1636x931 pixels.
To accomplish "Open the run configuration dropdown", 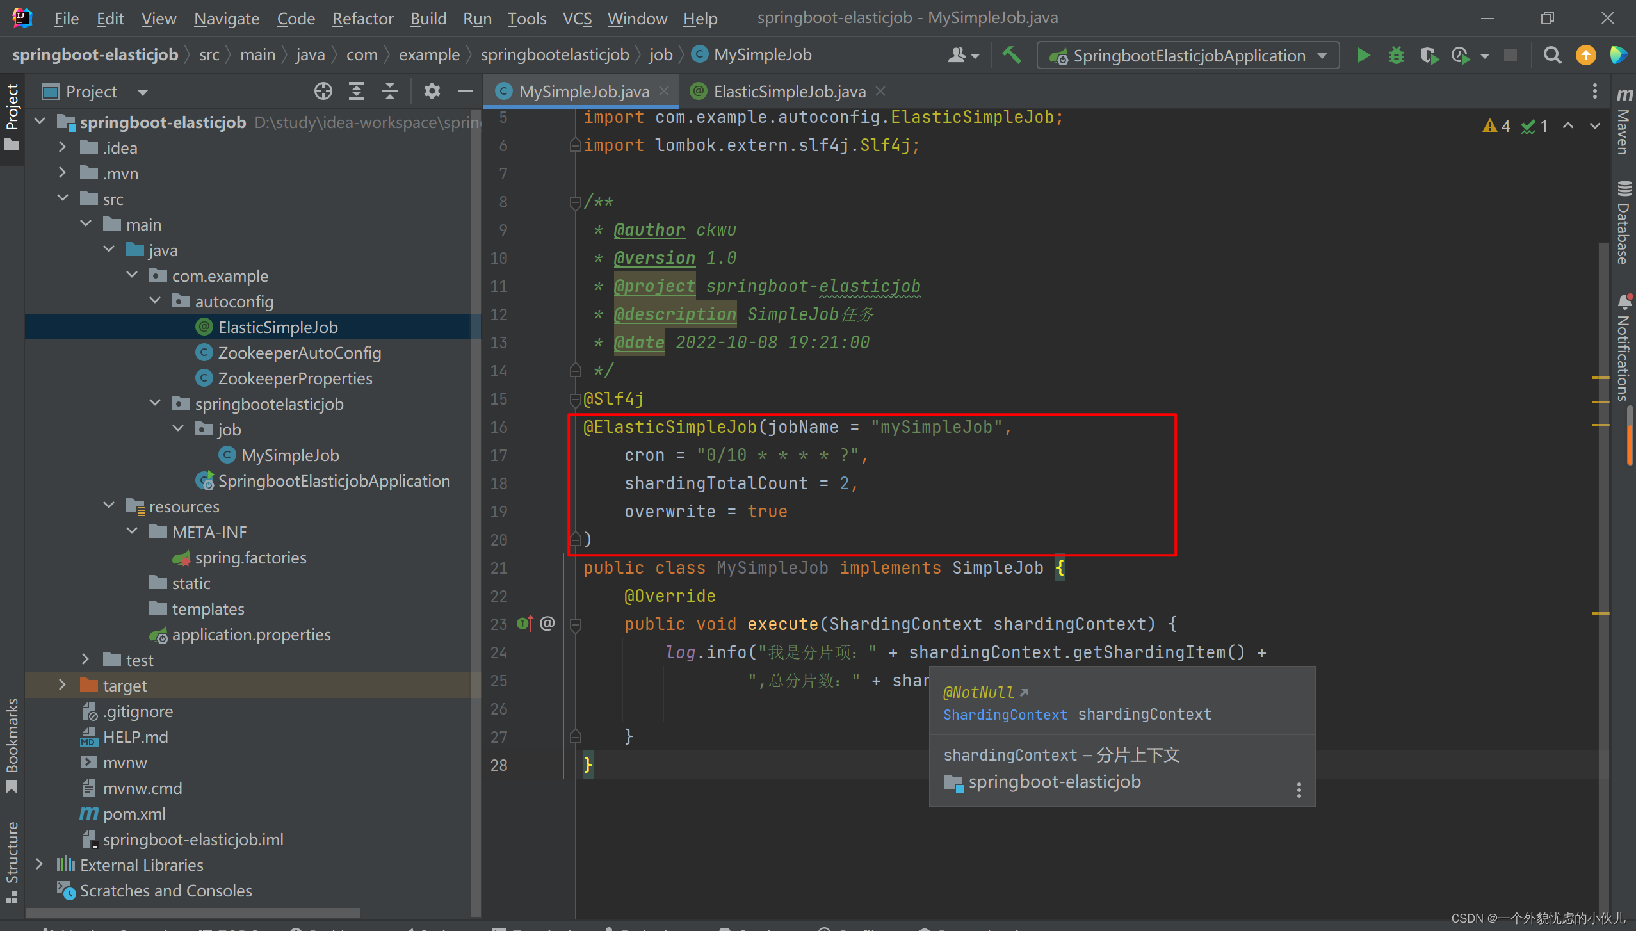I will pos(1188,56).
